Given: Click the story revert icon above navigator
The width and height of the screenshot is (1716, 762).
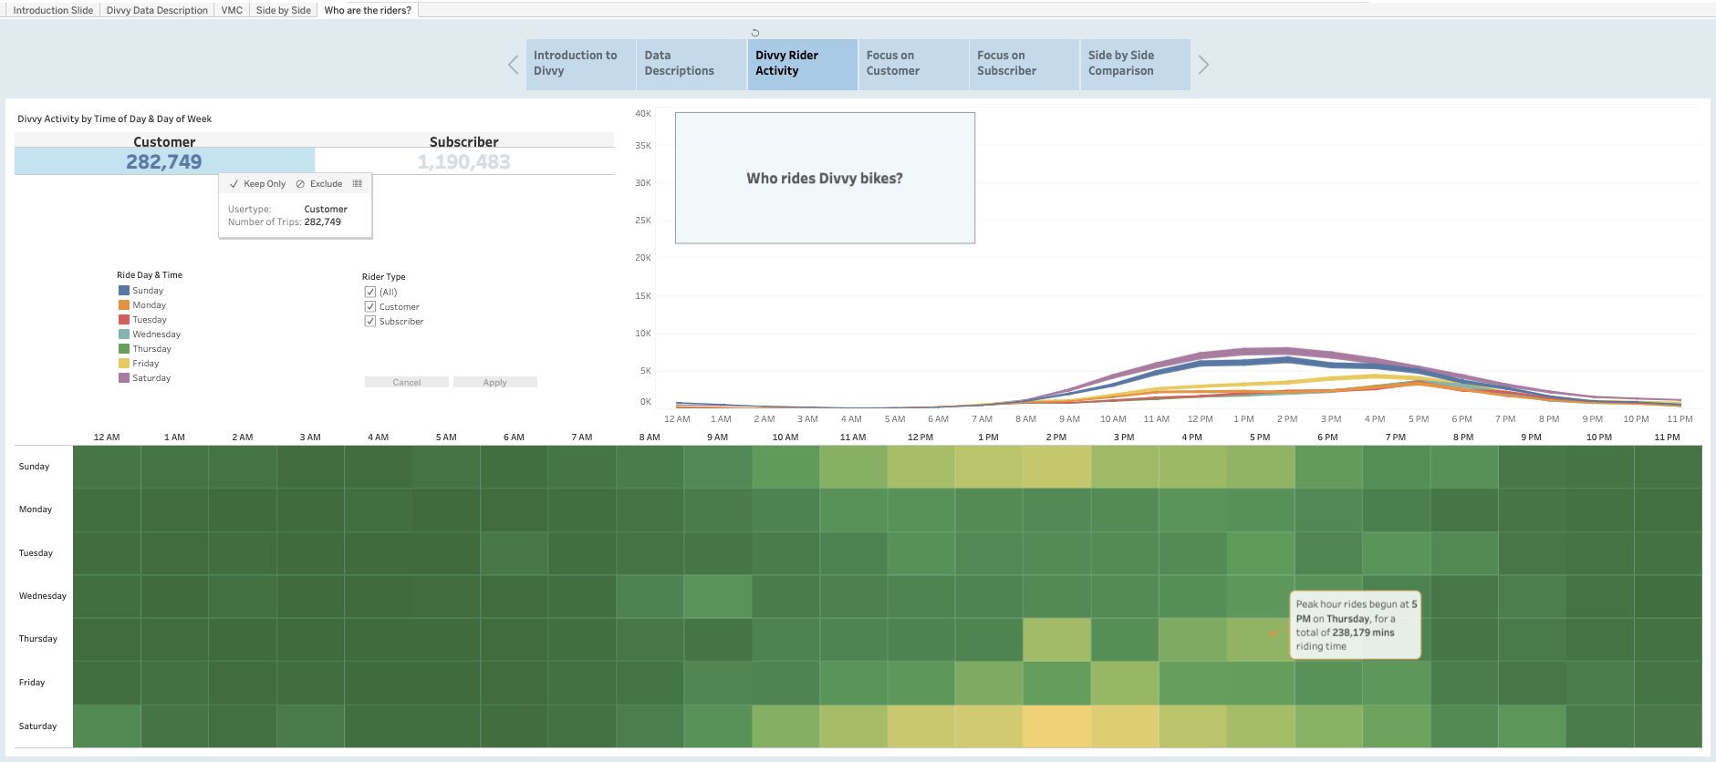Looking at the screenshot, I should tap(755, 33).
